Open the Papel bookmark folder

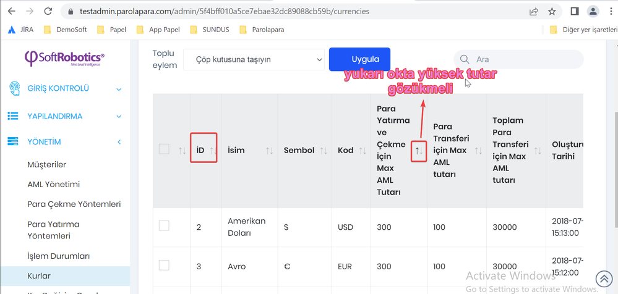pos(111,30)
